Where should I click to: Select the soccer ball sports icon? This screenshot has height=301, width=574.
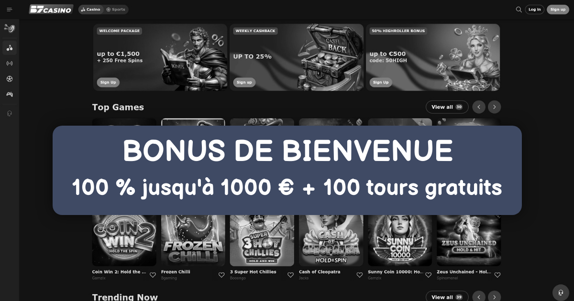pos(10,79)
